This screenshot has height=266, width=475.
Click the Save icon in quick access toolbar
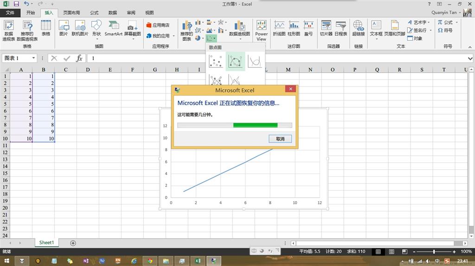click(16, 4)
